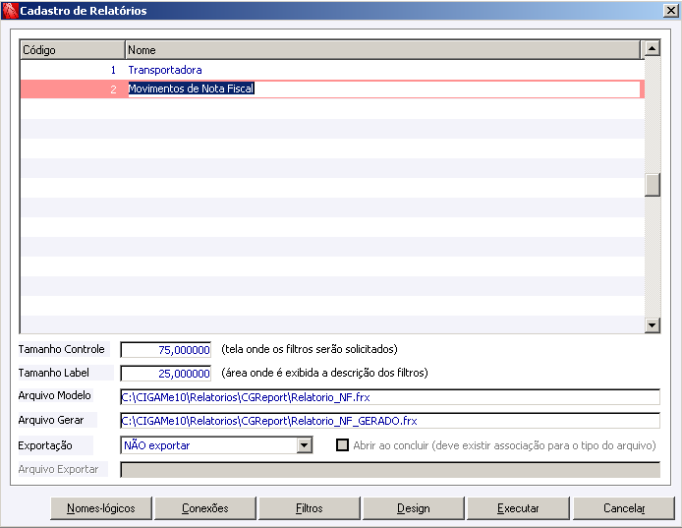Click the scroll up arrow of the list
The image size is (682, 528).
click(652, 48)
